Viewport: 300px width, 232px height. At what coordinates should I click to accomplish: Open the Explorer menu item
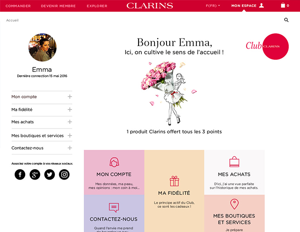click(x=97, y=6)
